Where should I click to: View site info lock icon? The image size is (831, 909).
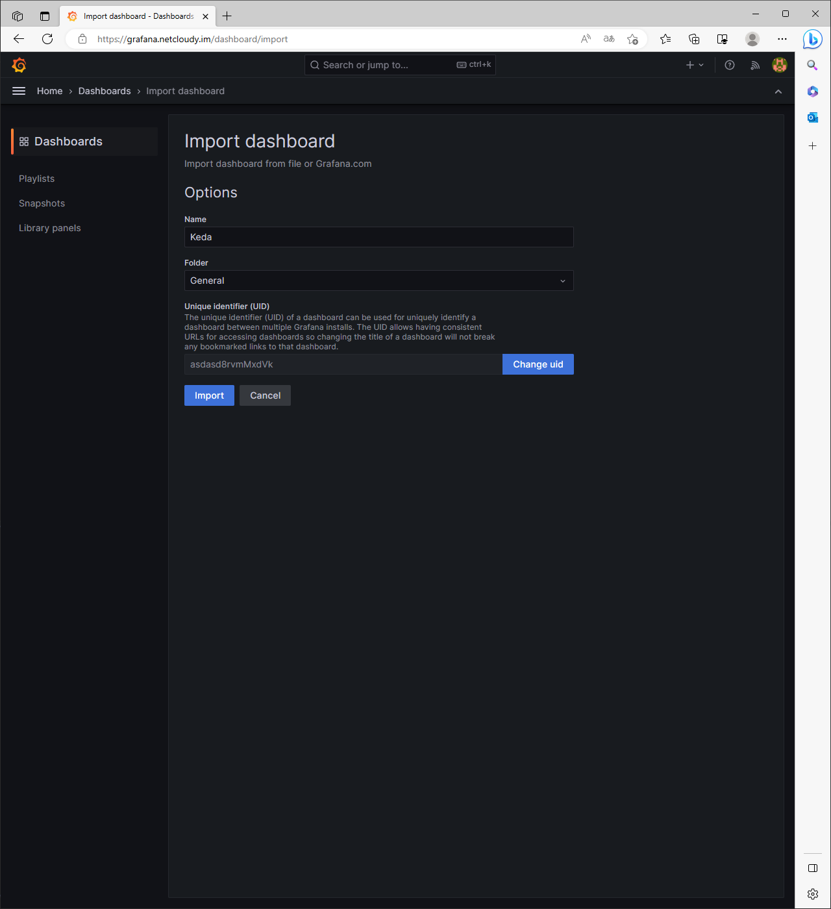[82, 39]
